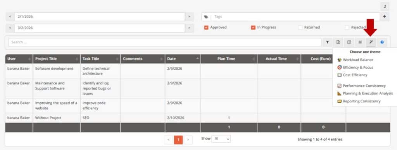Image resolution: width=397 pixels, height=150 pixels.
Task: Click the previous arrow beside 3/2/2026
Action: [x=10, y=28]
